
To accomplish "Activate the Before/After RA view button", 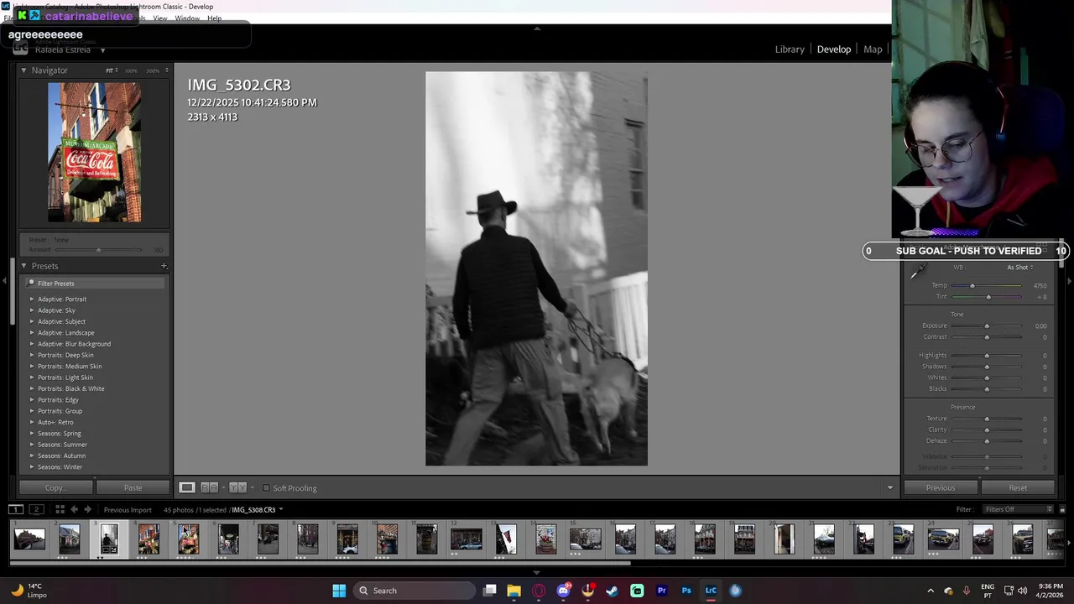I will 210,487.
